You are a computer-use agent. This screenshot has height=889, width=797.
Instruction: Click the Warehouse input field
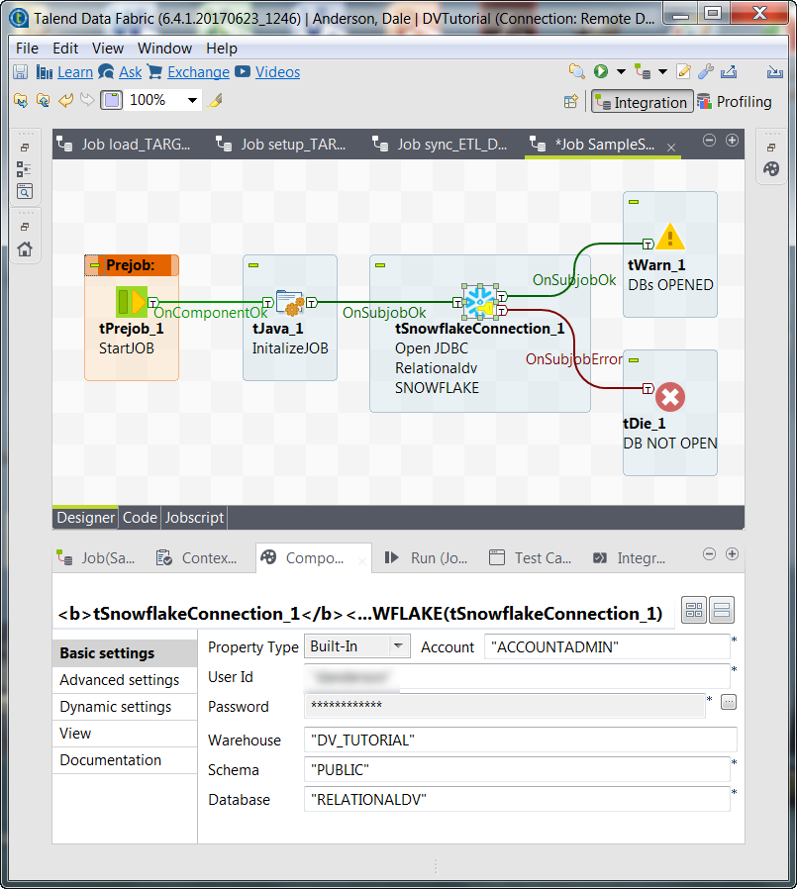(520, 740)
